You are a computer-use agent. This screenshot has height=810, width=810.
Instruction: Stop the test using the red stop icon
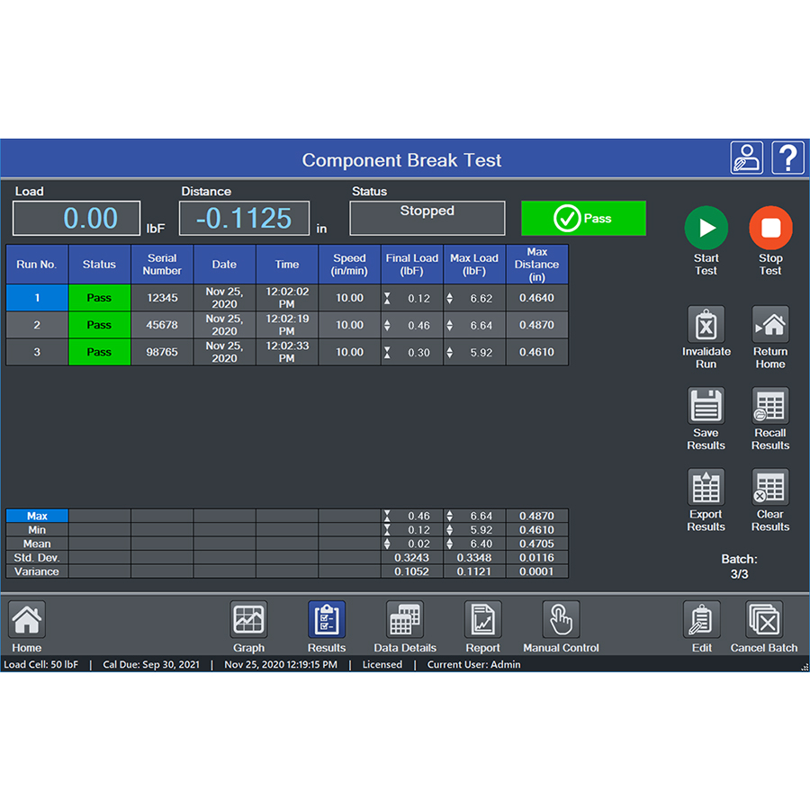point(770,228)
